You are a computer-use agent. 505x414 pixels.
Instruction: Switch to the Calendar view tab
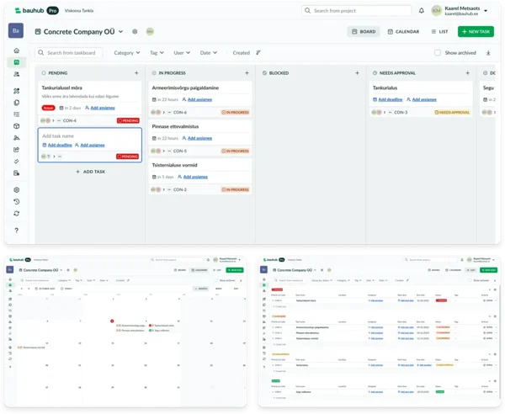(402, 31)
